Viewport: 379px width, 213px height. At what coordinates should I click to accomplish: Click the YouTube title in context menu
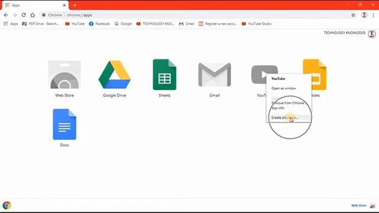(x=278, y=79)
